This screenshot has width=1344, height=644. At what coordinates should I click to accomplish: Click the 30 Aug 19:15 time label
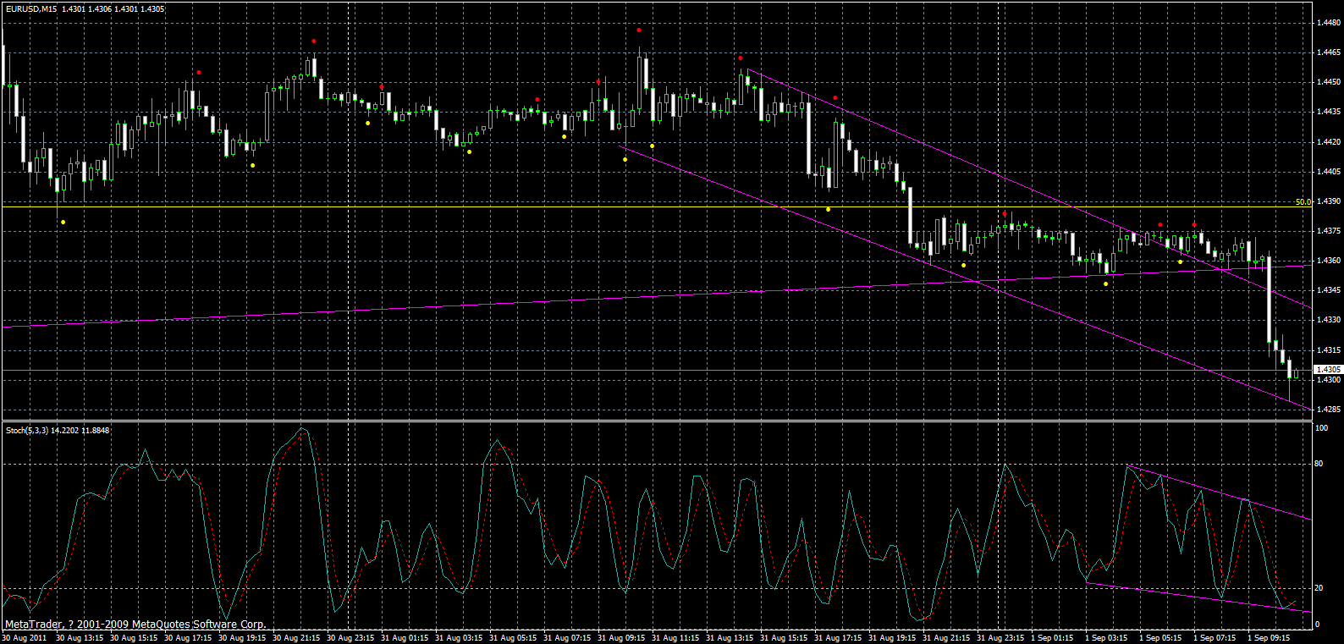point(242,638)
